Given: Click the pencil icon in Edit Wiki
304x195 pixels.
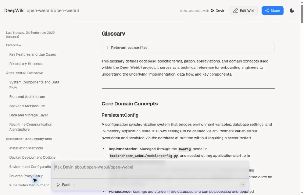Looking at the screenshot, I should pyautogui.click(x=235, y=11).
